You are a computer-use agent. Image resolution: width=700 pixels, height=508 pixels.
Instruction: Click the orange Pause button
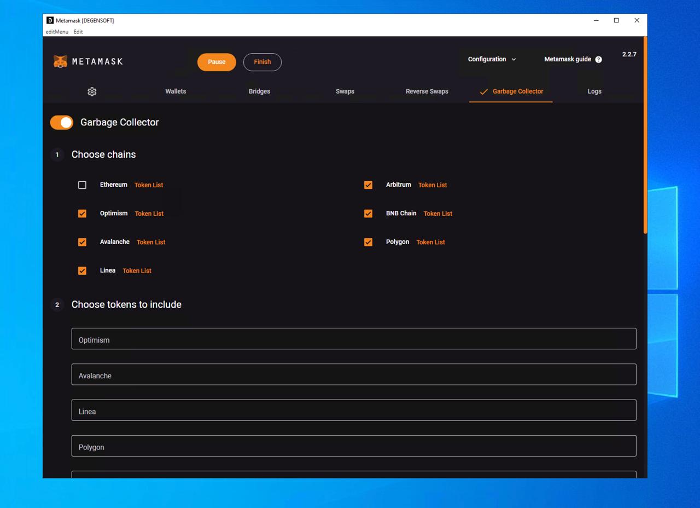click(x=217, y=62)
